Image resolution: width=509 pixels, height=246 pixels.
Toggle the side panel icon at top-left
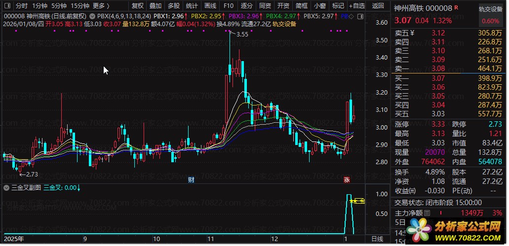click(x=7, y=5)
